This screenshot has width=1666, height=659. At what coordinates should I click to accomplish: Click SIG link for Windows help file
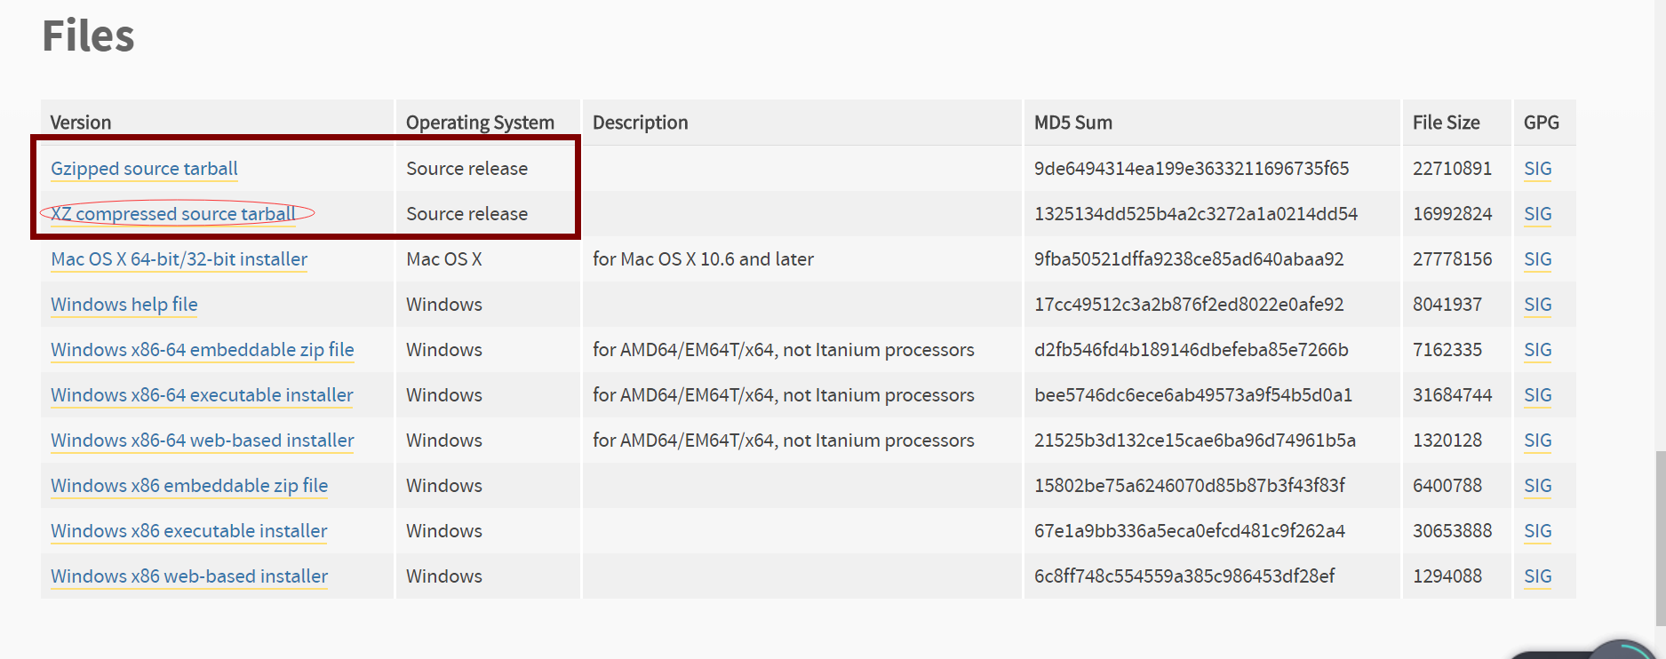[1537, 305]
